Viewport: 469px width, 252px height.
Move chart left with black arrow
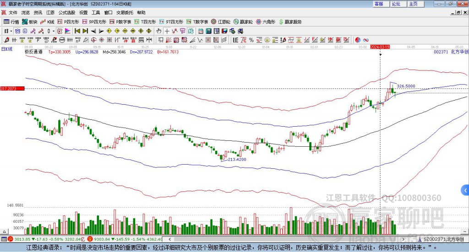93,31
